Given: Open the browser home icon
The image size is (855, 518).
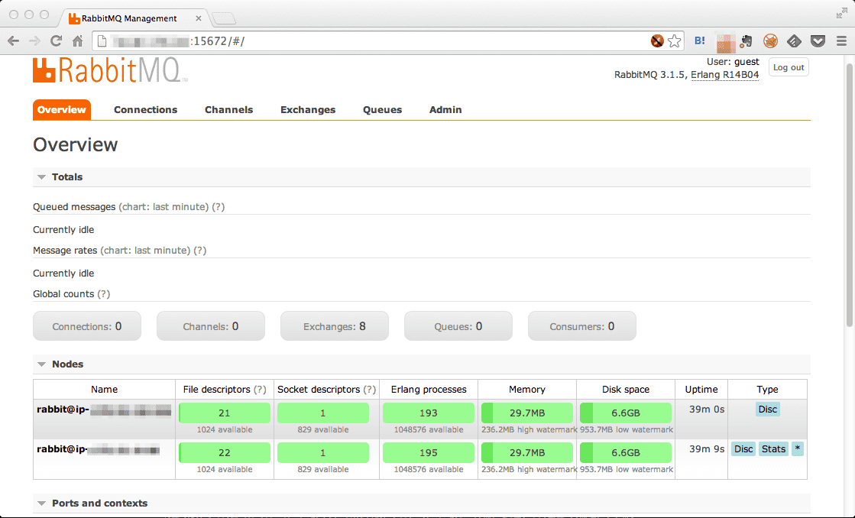Looking at the screenshot, I should pyautogui.click(x=77, y=41).
